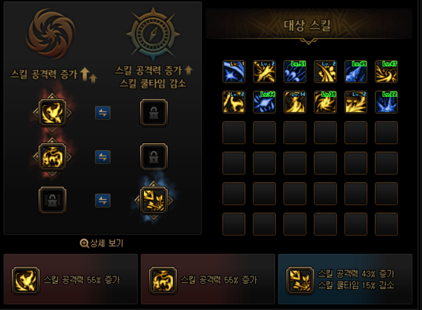Viewport: 422px width, 310px height.
Task: Select the Lv.51 blue skill icon
Action: [295, 72]
